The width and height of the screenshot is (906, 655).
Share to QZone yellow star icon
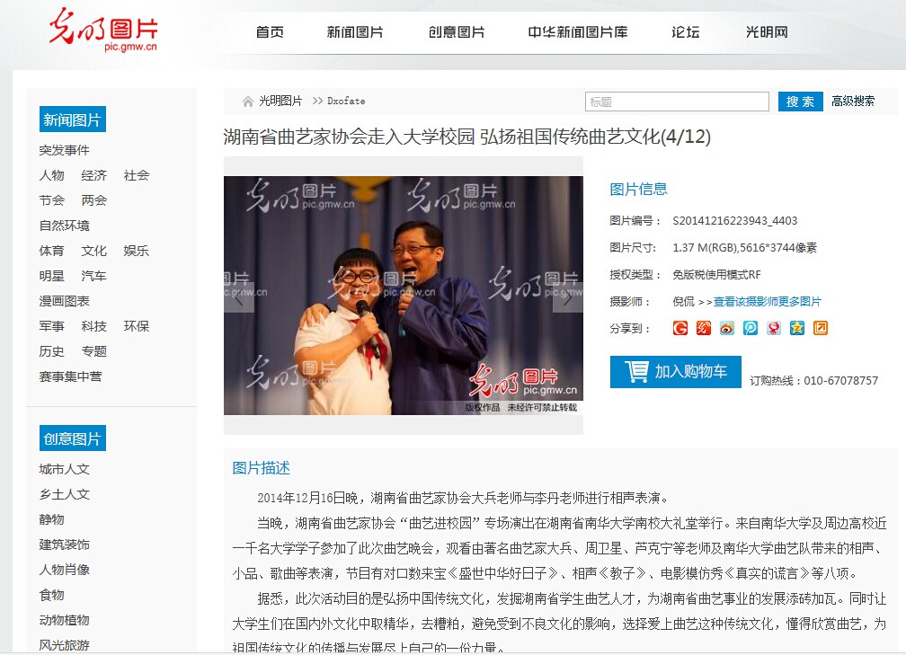coord(796,328)
